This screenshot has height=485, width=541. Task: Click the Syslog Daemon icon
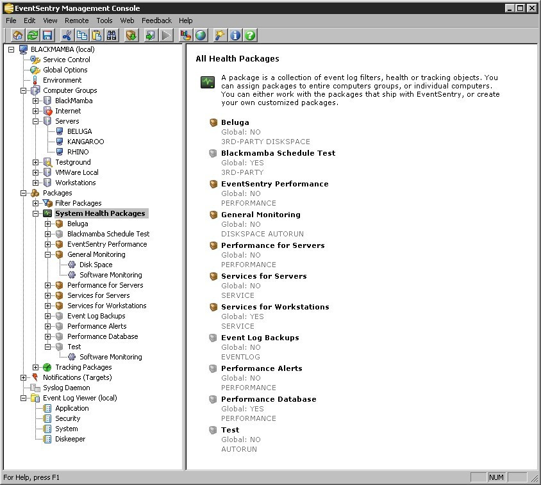(35, 388)
